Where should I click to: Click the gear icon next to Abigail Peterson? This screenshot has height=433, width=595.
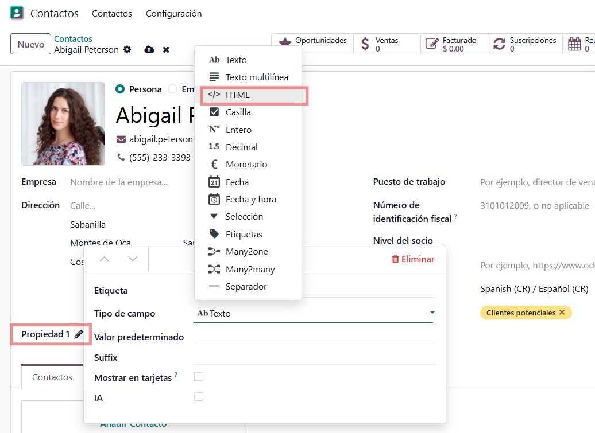coord(127,50)
